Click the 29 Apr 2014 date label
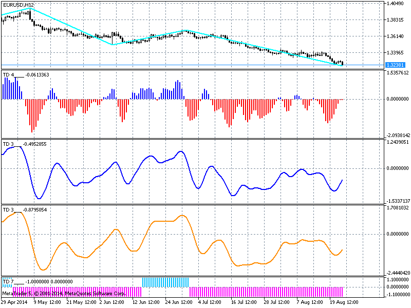The image size is (411, 308). tap(14, 302)
